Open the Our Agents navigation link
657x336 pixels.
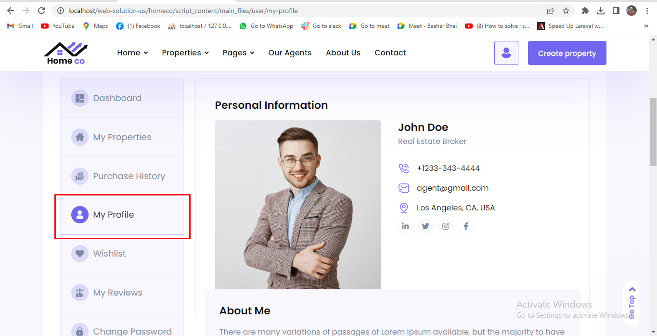pos(290,53)
